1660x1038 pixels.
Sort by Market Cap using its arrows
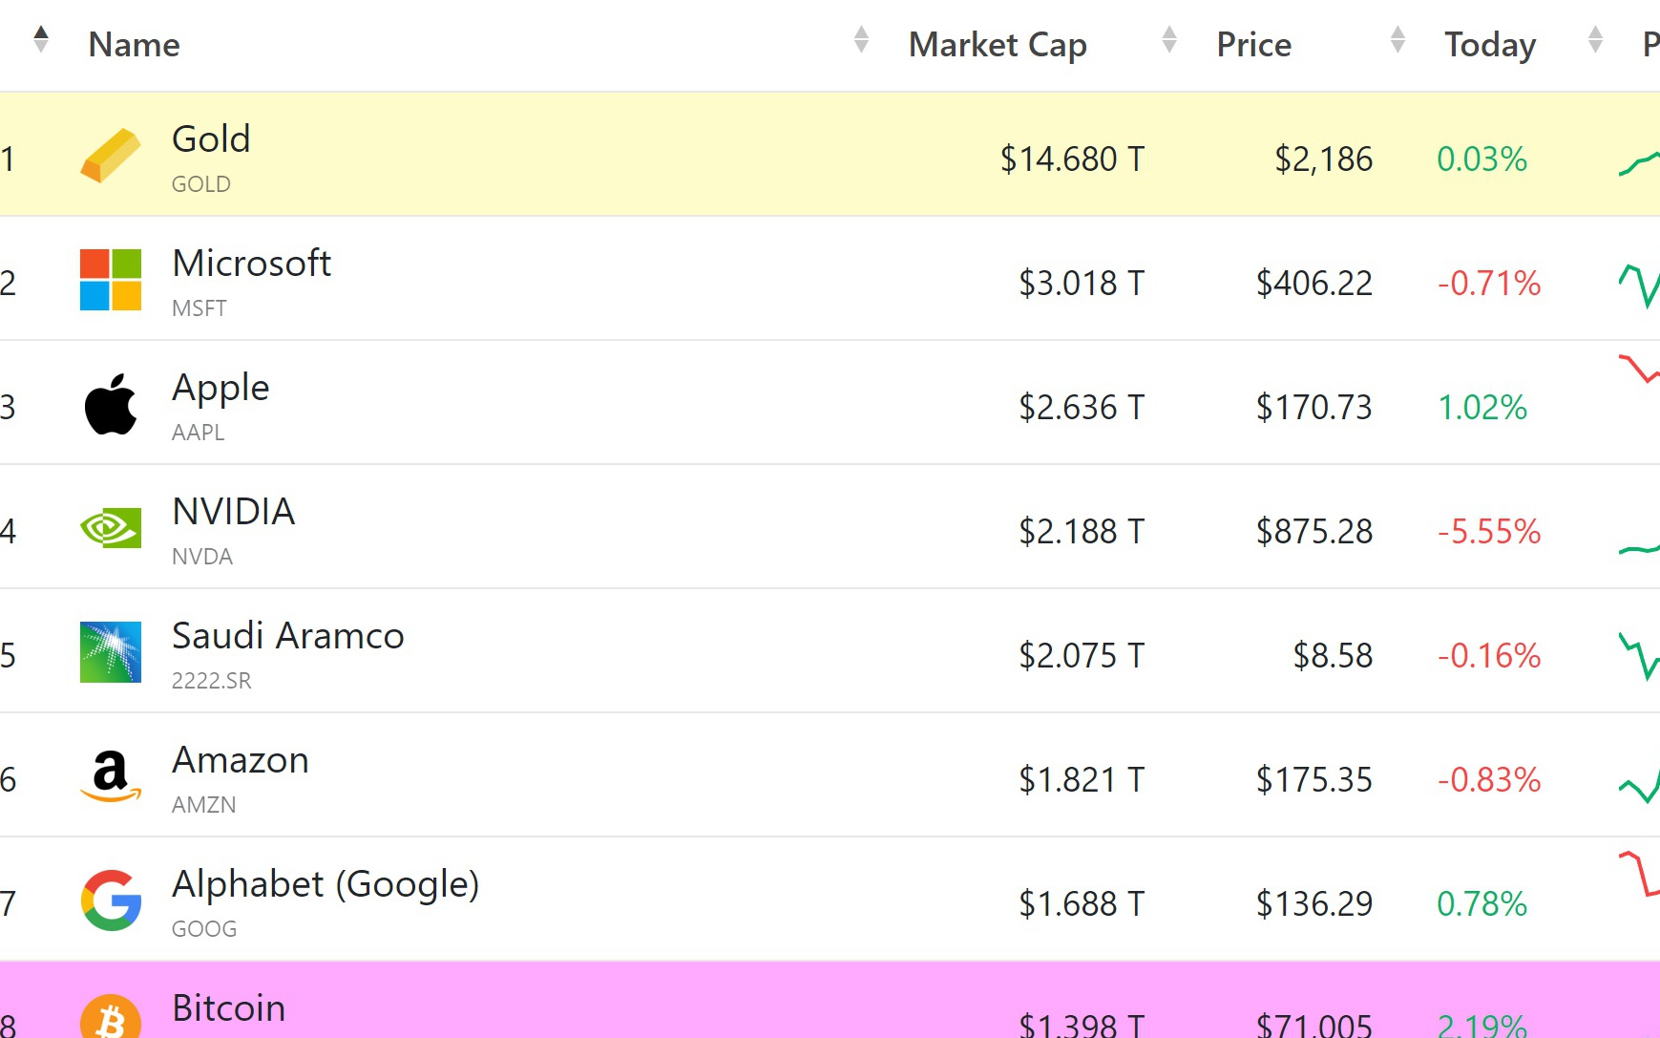point(1169,39)
